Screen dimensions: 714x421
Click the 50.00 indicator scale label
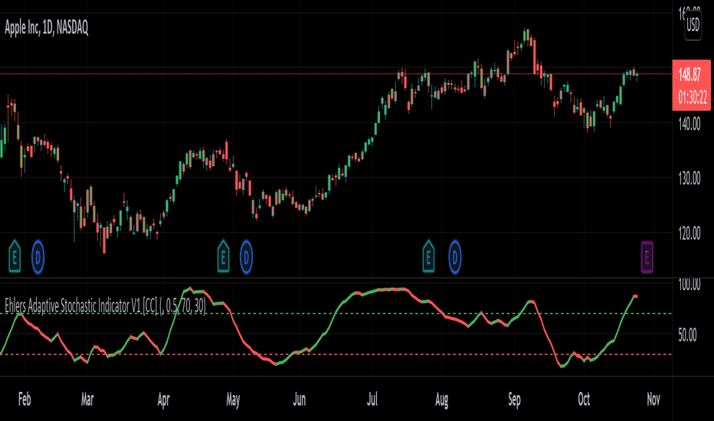point(687,335)
